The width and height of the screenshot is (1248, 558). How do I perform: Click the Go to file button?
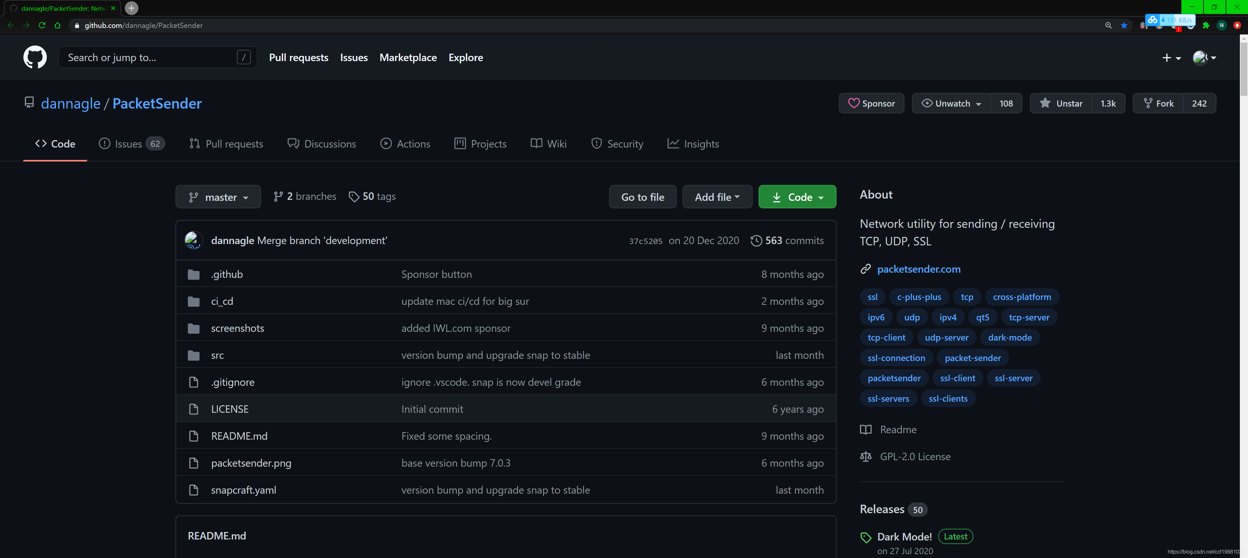pos(643,197)
